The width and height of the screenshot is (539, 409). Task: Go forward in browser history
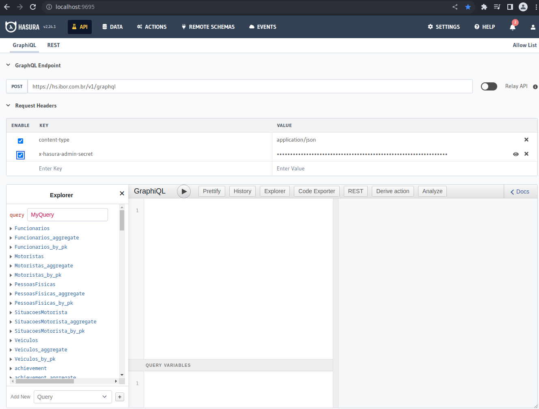(20, 7)
